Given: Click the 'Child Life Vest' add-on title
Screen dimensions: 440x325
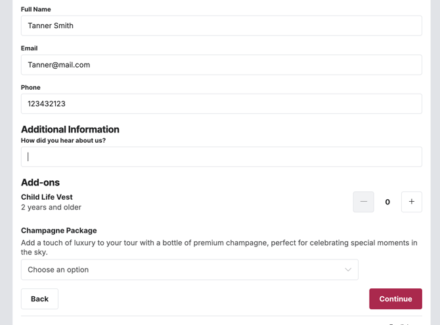Looking at the screenshot, I should (47, 197).
